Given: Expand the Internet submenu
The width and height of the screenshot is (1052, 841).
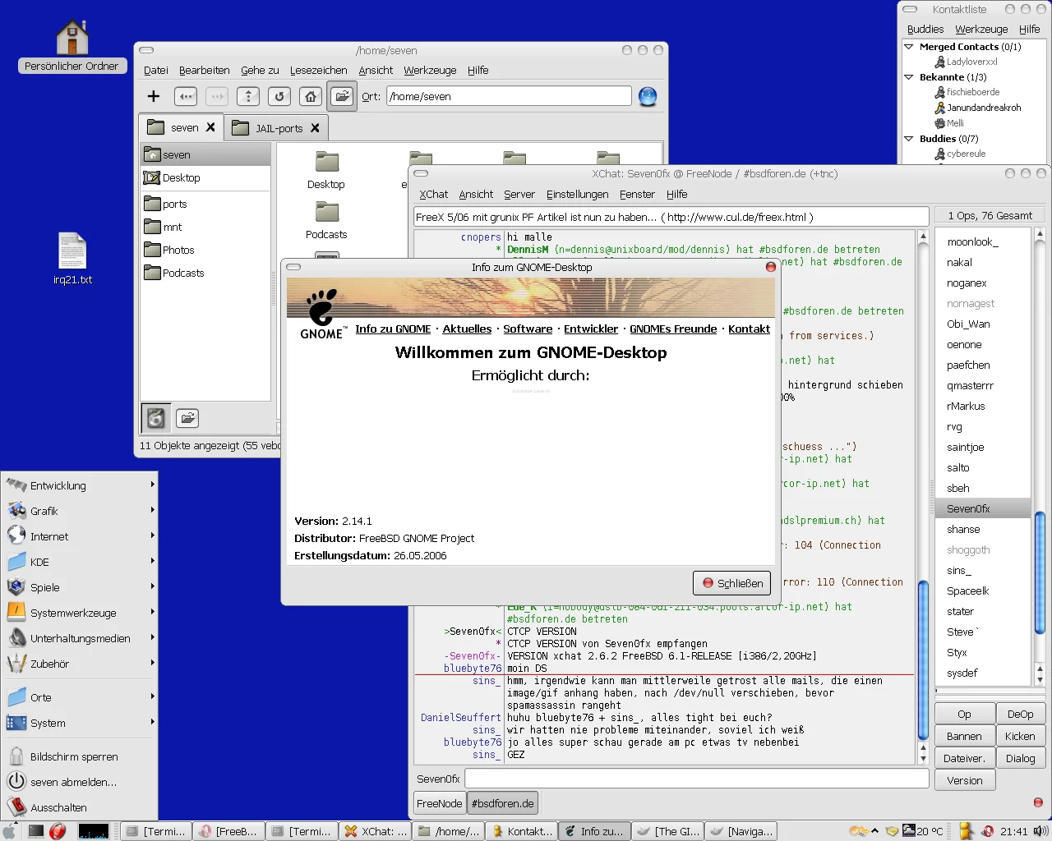Looking at the screenshot, I should click(x=80, y=536).
